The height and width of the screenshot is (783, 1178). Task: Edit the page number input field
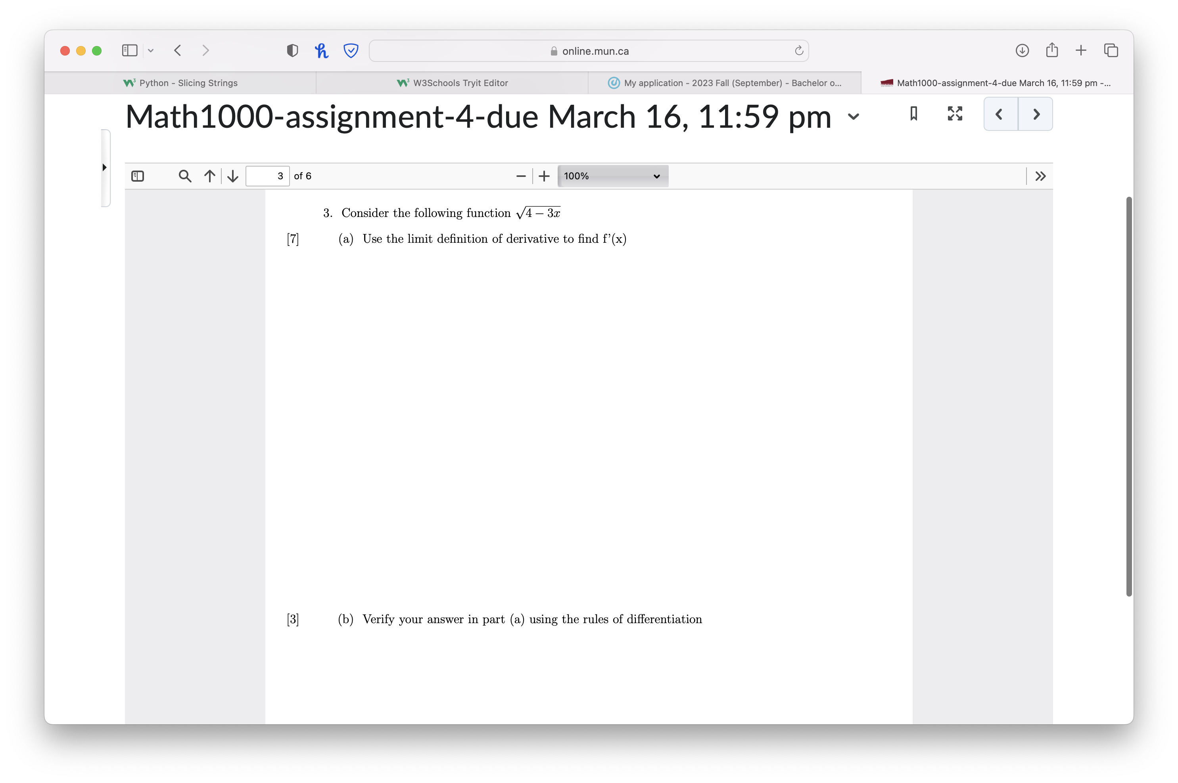pyautogui.click(x=268, y=176)
